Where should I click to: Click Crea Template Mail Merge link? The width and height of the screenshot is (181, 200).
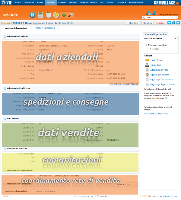[x=156, y=114]
